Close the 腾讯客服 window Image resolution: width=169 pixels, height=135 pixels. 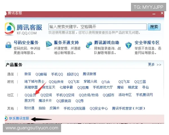(x=162, y=13)
